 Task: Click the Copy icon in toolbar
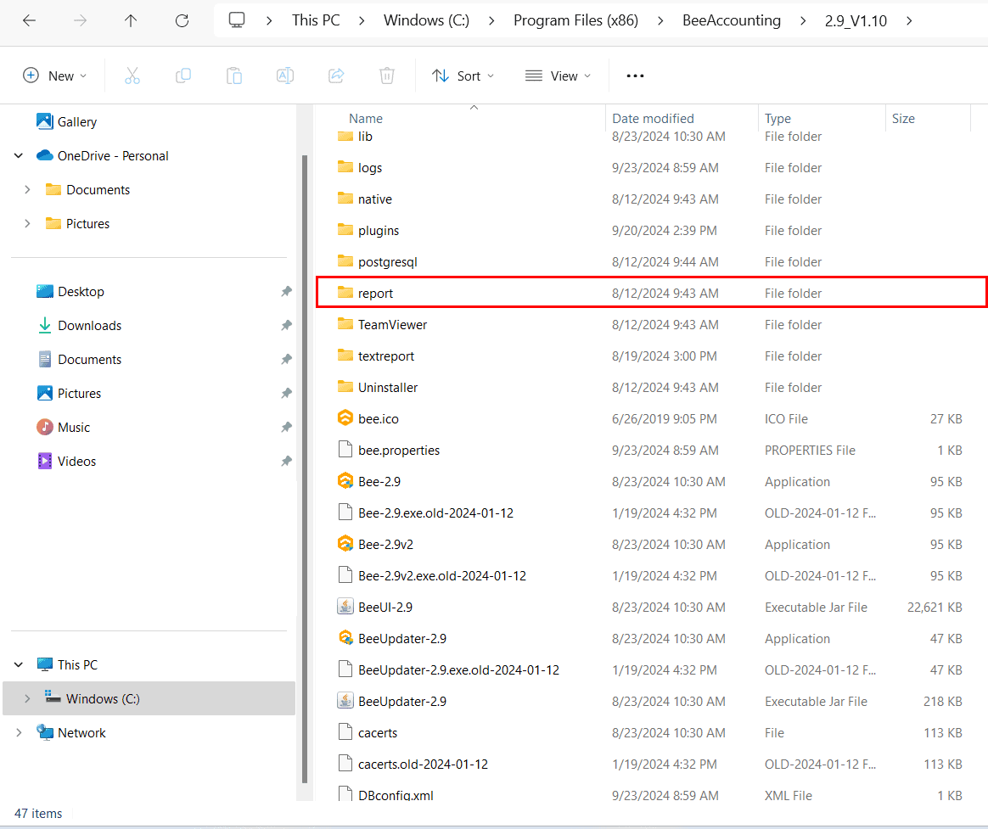[182, 76]
